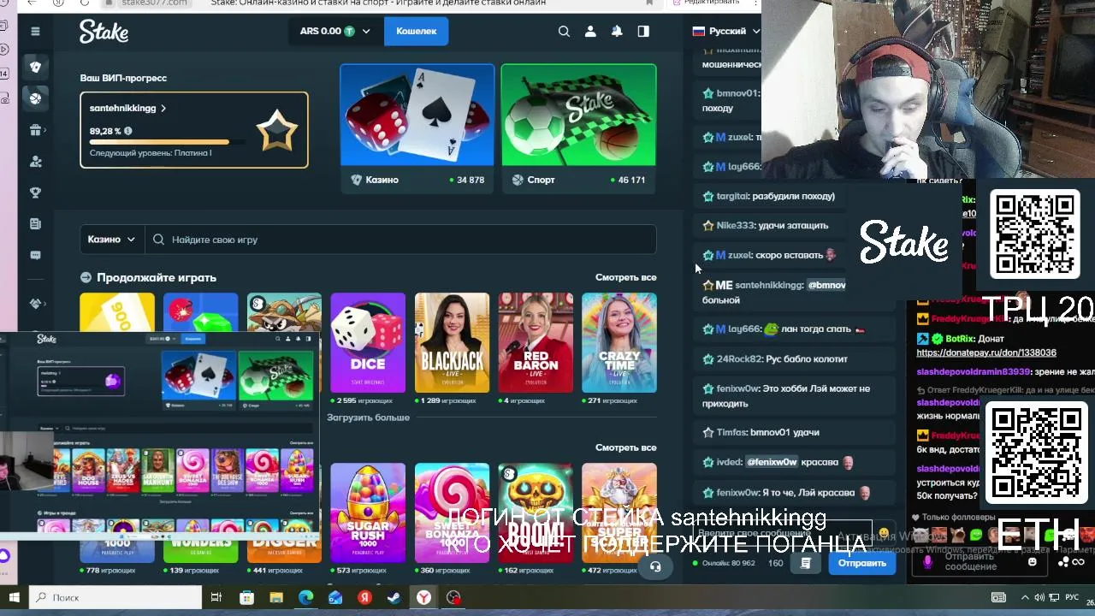Click the gold VIP star badge
Image resolution: width=1095 pixels, height=616 pixels.
click(x=277, y=132)
